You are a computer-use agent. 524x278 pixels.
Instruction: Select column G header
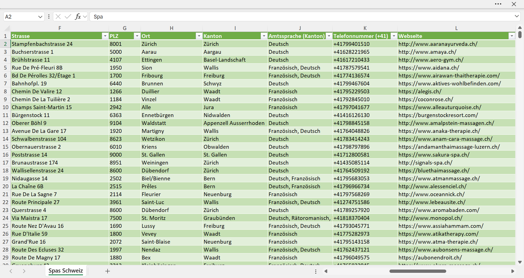tap(125, 28)
